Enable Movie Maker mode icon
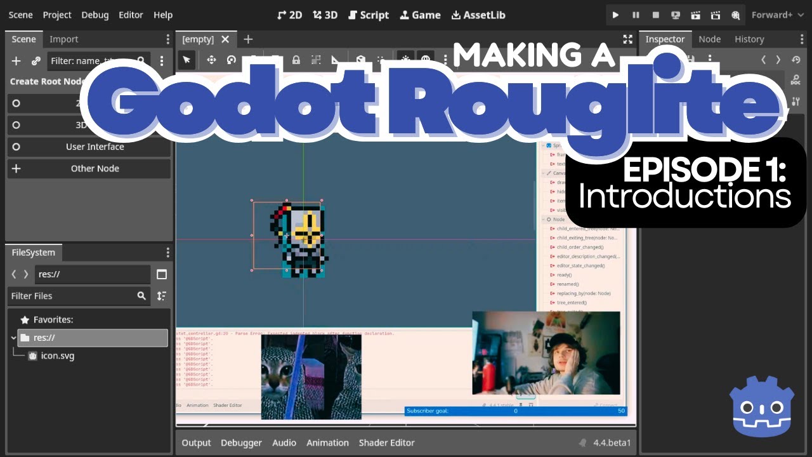This screenshot has width=812, height=457. pyautogui.click(x=736, y=15)
